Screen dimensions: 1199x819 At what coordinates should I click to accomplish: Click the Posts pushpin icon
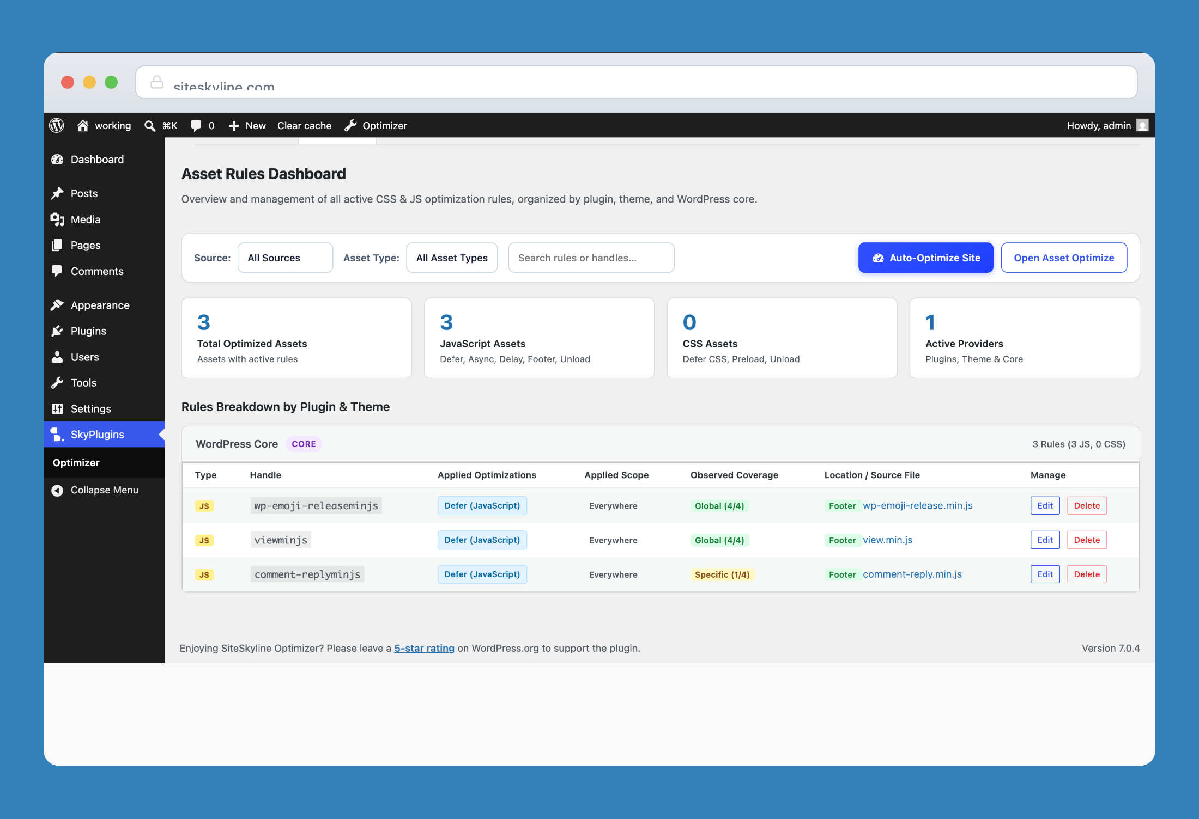(57, 193)
